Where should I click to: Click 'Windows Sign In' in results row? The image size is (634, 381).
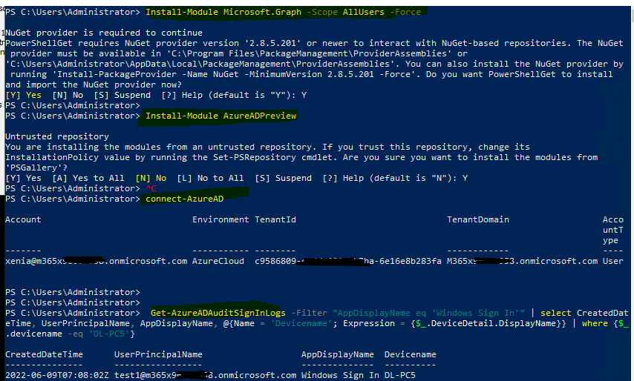pos(341,375)
